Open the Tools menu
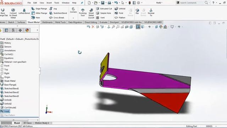 (57, 3)
